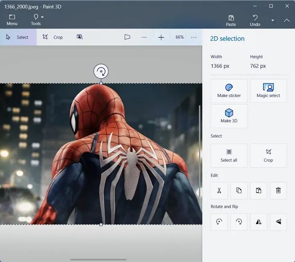Screen dimensions: 295x262
Task: Click Select all button
Action: [229, 156]
